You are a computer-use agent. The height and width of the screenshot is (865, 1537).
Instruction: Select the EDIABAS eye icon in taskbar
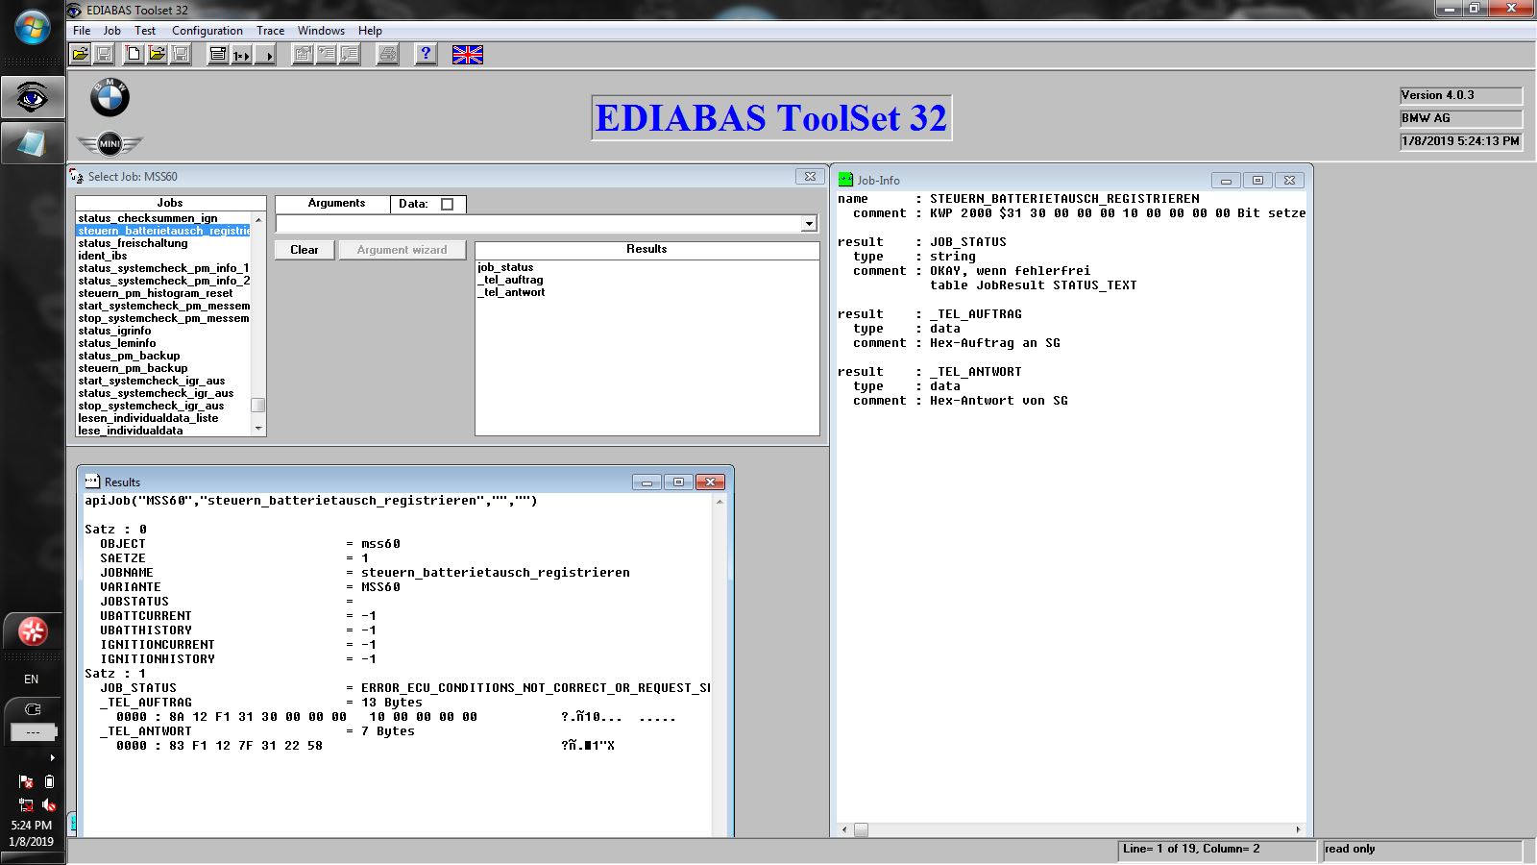click(33, 97)
